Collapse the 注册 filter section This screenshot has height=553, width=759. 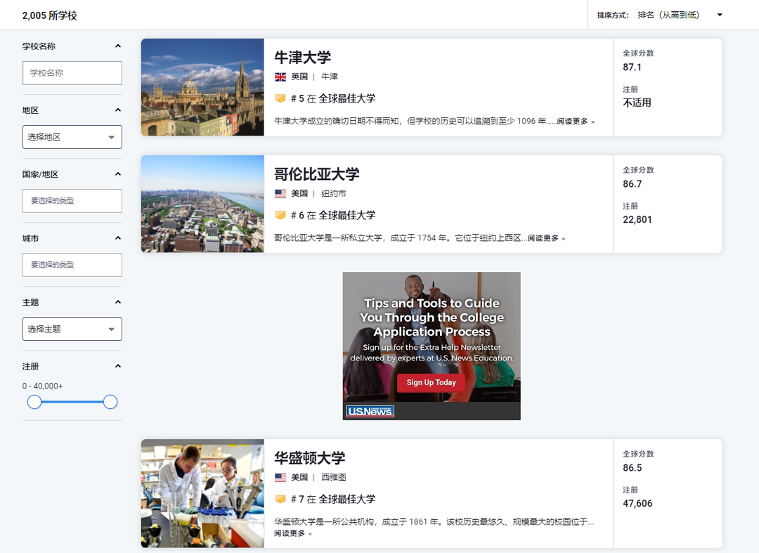point(117,366)
